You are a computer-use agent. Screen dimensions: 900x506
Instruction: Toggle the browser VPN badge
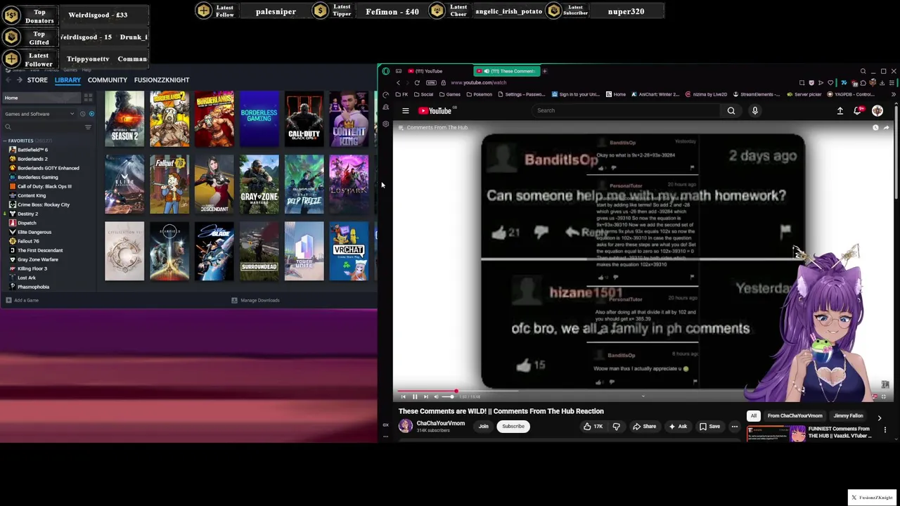coord(431,82)
